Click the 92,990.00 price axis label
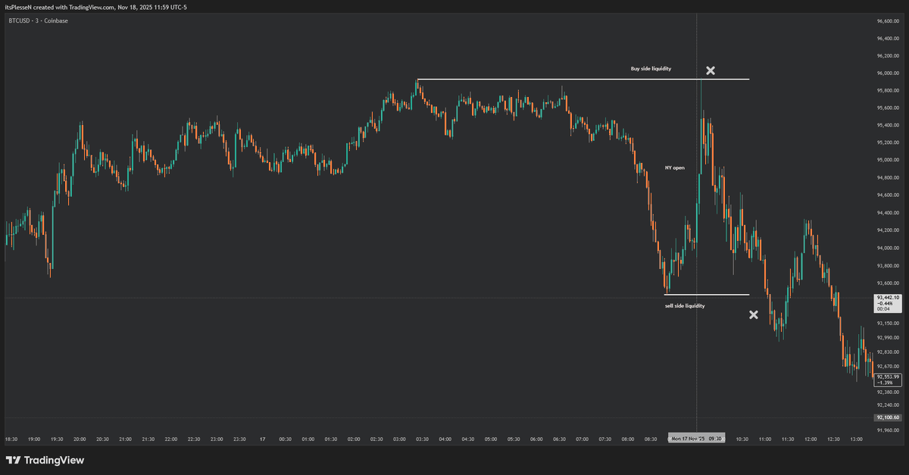This screenshot has width=909, height=475. click(889, 338)
